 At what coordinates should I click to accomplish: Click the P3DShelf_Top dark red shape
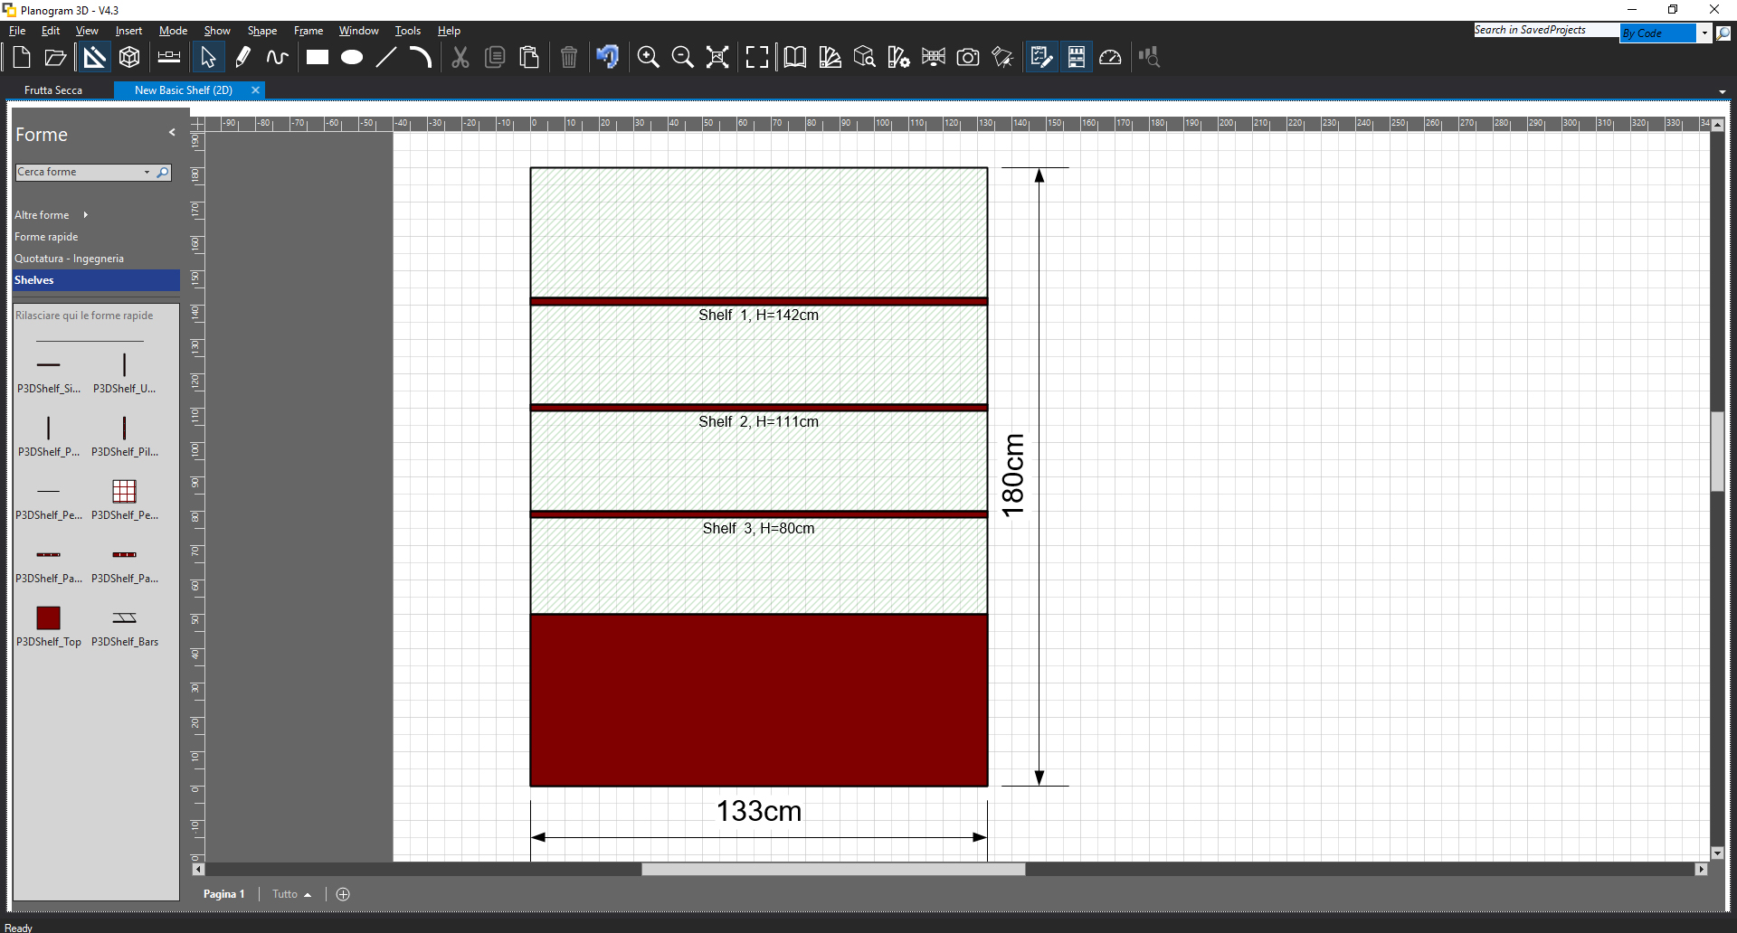click(x=48, y=618)
